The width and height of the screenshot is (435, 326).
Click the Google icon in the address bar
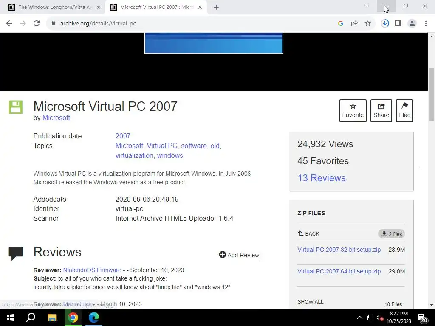click(x=341, y=24)
